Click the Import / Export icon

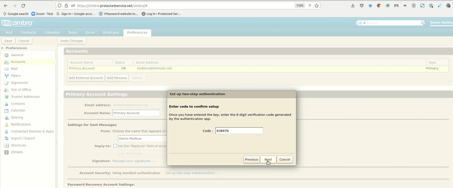[7, 139]
